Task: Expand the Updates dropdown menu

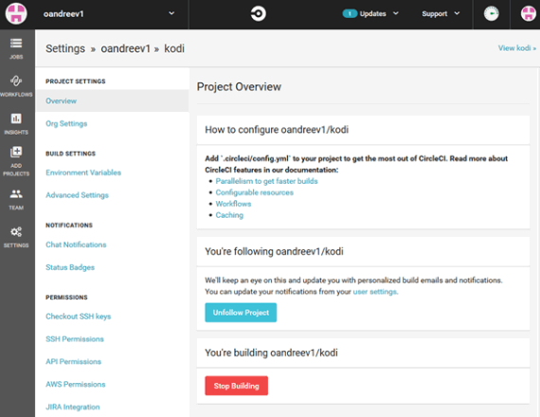Action: coord(396,13)
